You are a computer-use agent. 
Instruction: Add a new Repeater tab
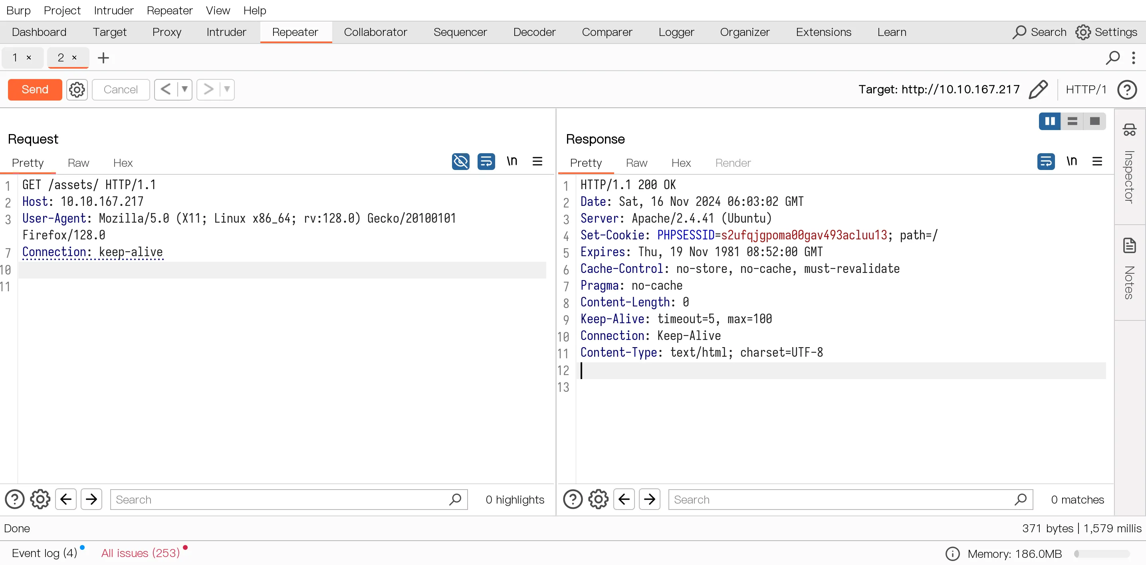click(103, 58)
